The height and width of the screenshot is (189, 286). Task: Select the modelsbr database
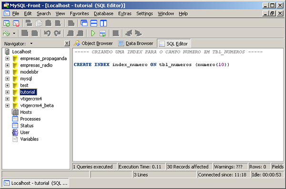[29, 72]
